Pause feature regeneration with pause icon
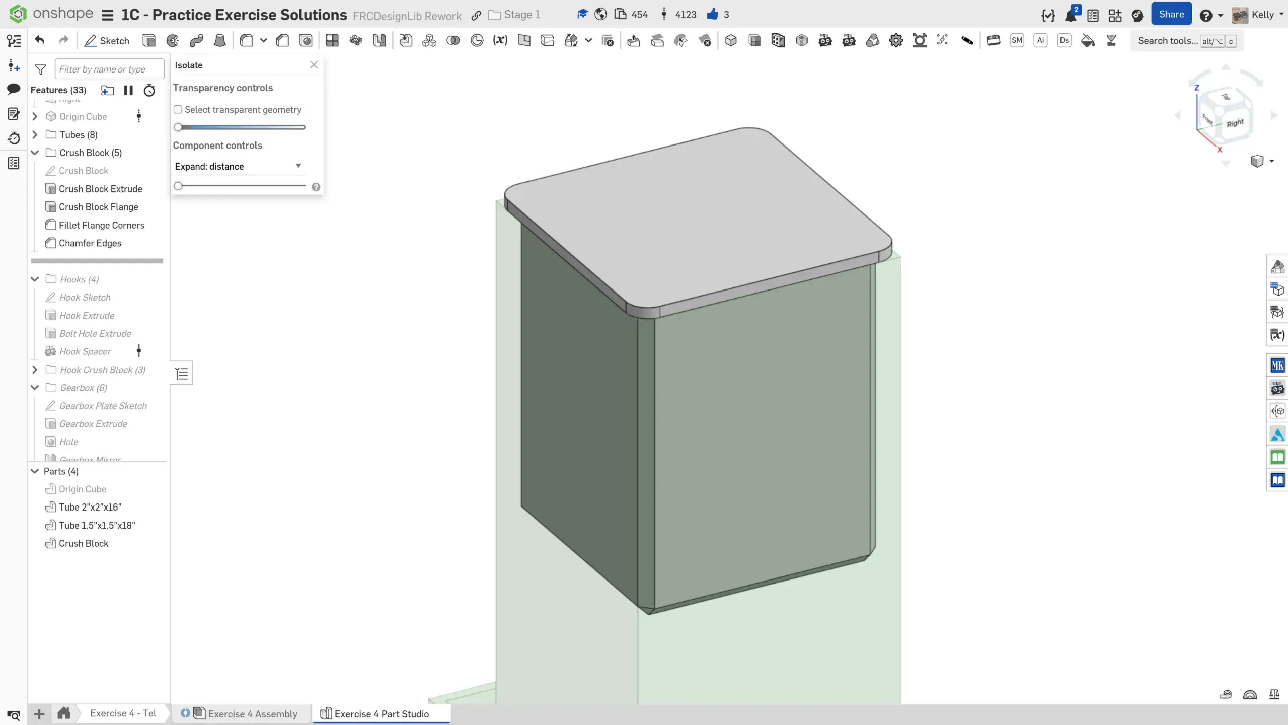1288x725 pixels. click(128, 91)
